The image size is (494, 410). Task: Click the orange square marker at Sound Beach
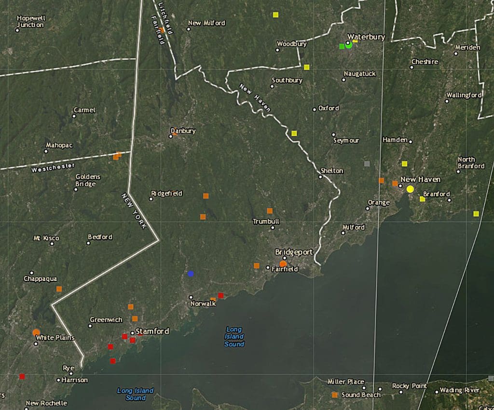pyautogui.click(x=334, y=395)
